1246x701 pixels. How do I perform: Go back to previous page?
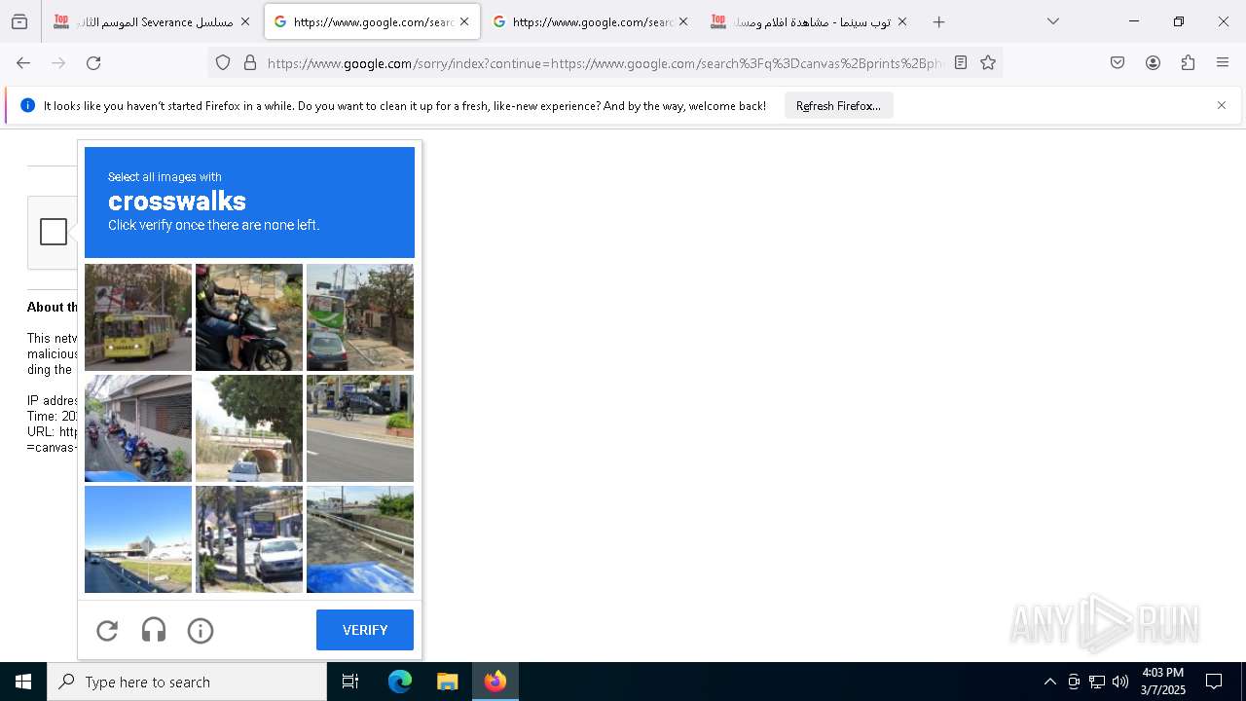(x=23, y=62)
